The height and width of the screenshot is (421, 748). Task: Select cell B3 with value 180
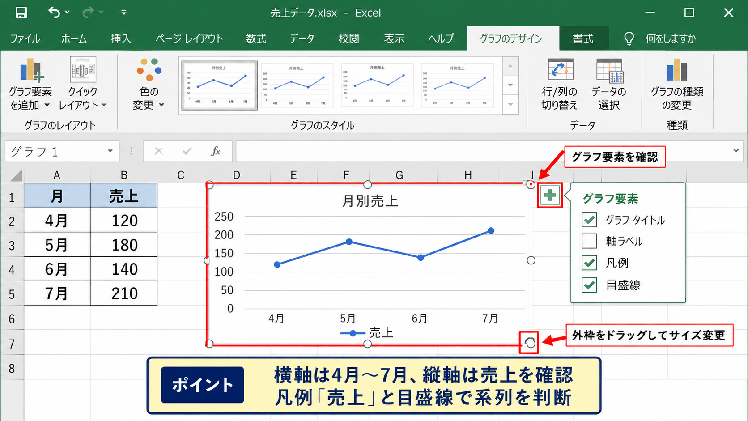pos(124,245)
